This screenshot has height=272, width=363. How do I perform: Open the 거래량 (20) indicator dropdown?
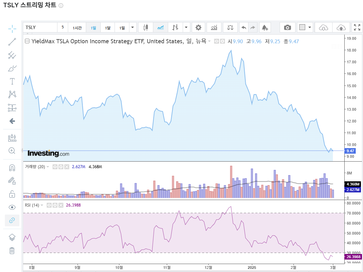point(48,167)
